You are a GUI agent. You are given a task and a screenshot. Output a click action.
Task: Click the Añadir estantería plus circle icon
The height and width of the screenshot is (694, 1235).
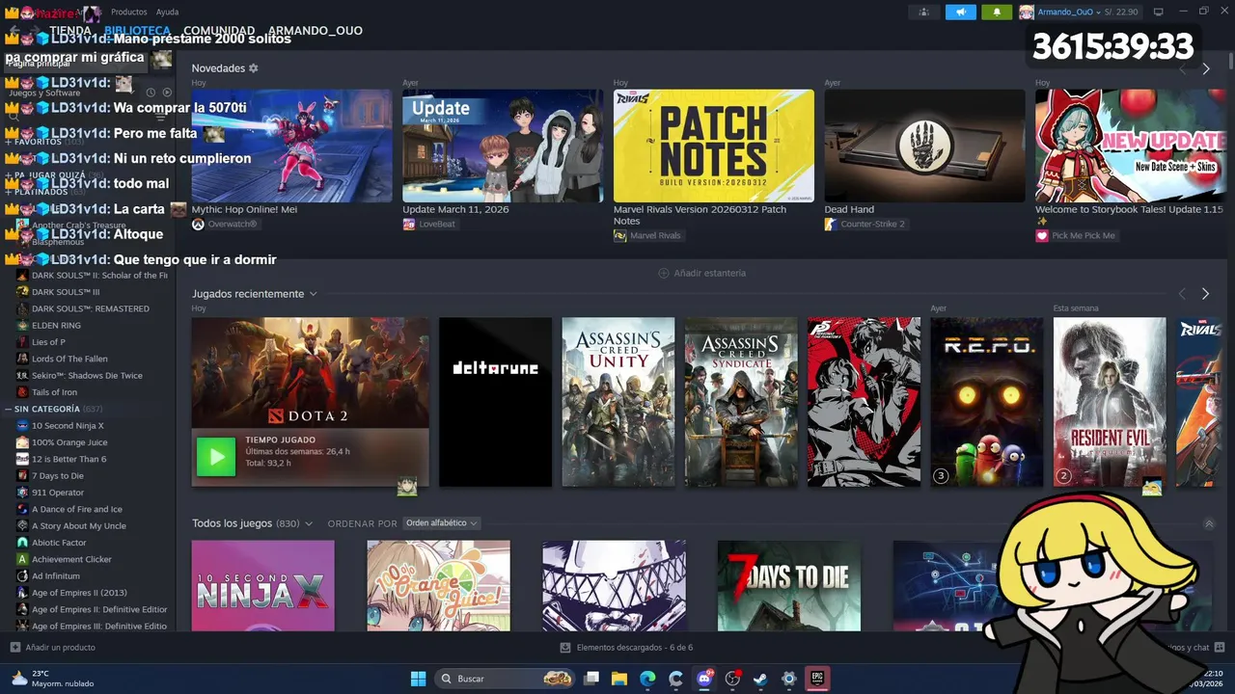point(664,273)
